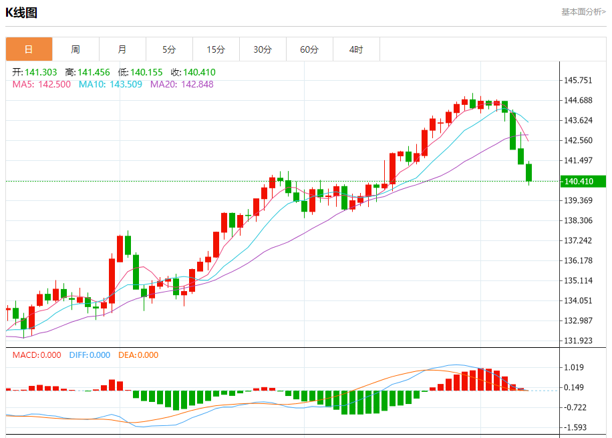Open the 5分 interval tab
The image size is (612, 438).
[170, 49]
